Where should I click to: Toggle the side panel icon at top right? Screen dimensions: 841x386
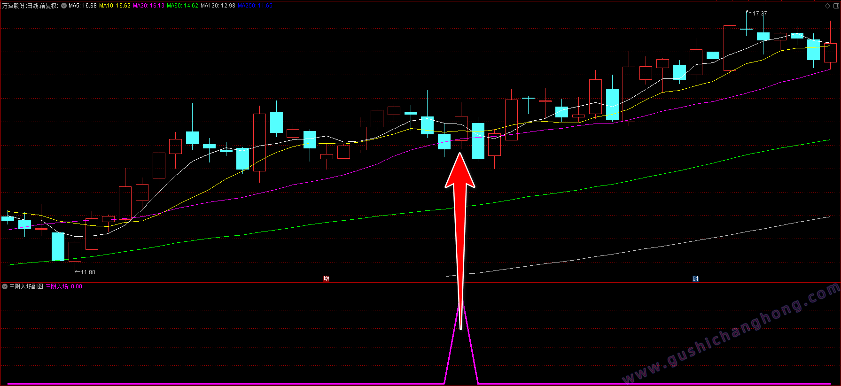coord(835,6)
